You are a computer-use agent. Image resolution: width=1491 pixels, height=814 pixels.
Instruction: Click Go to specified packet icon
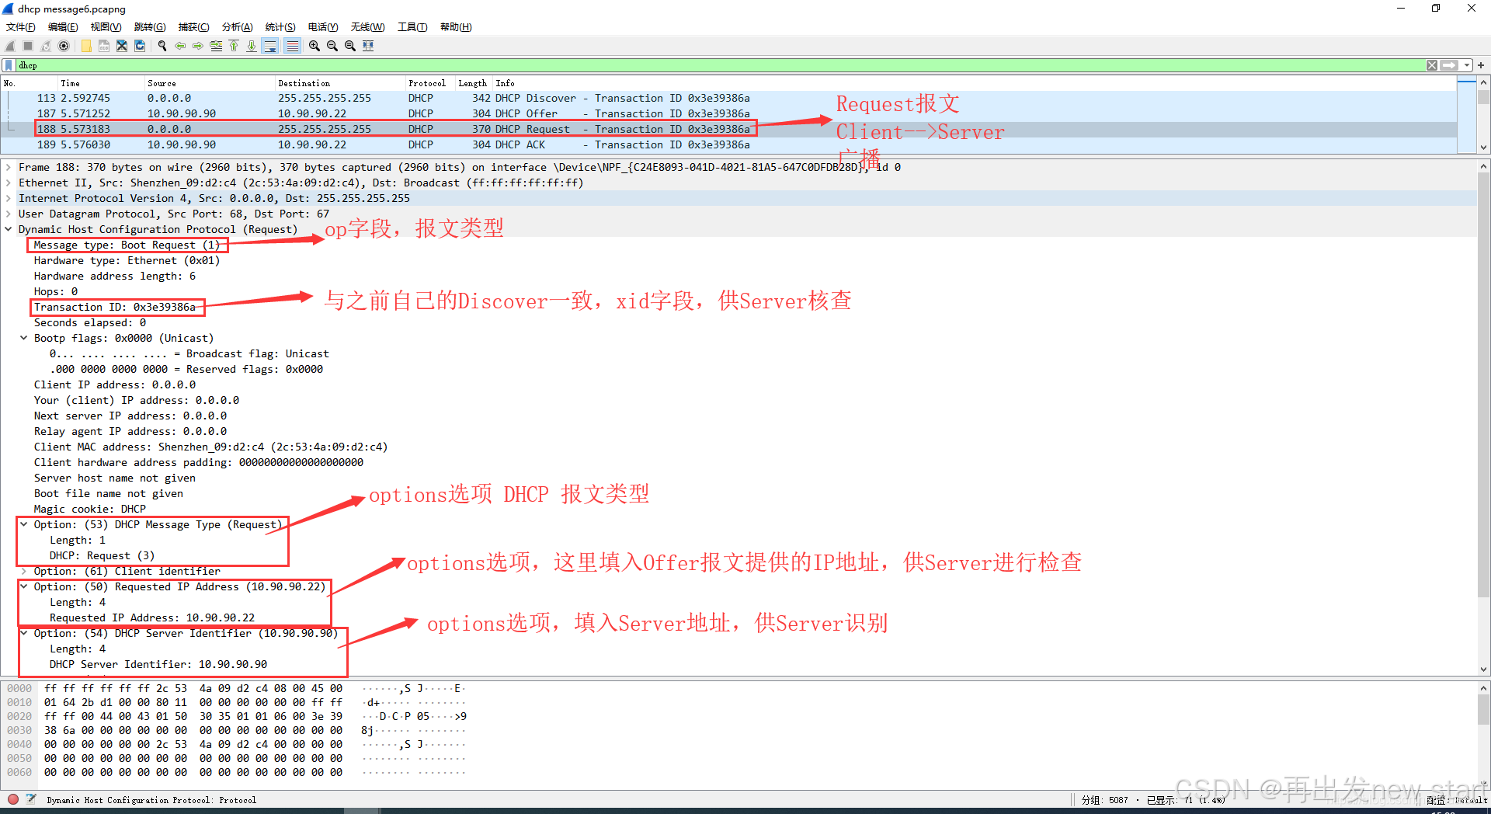[x=216, y=46]
